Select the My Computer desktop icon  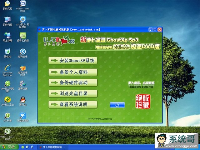tap(7, 21)
